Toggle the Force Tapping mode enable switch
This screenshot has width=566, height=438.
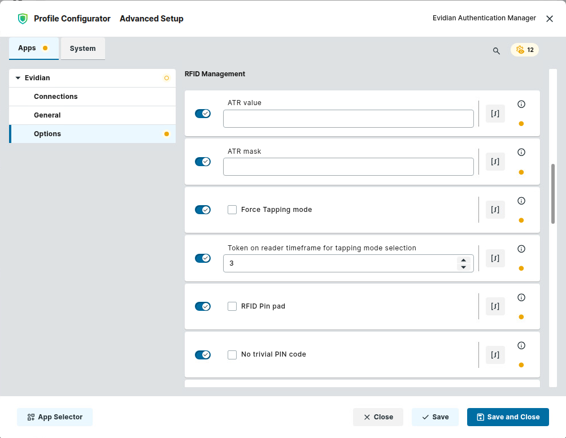203,210
